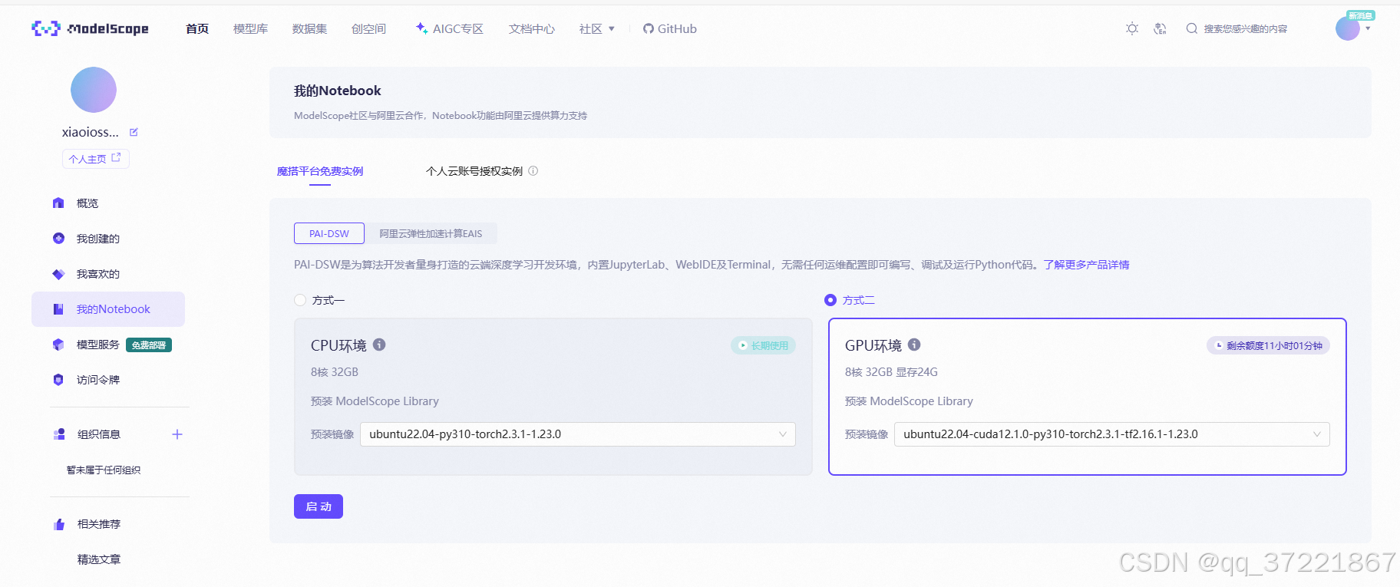1400x587 pixels.
Task: Click the 免费部署 badge
Action: [149, 345]
